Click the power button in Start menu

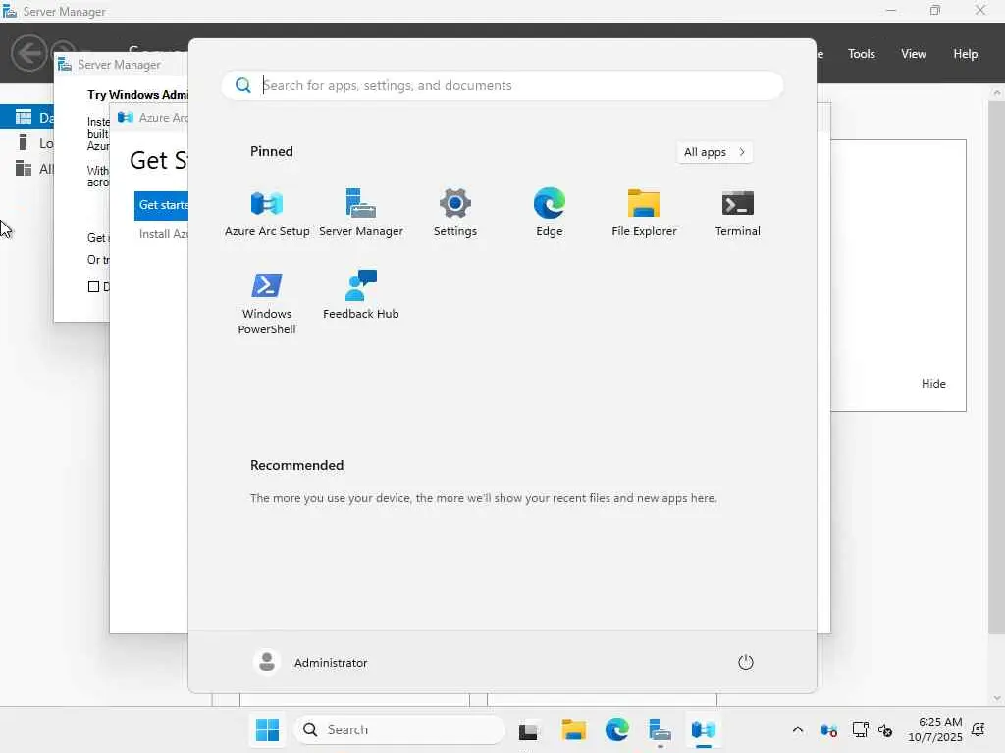(746, 662)
